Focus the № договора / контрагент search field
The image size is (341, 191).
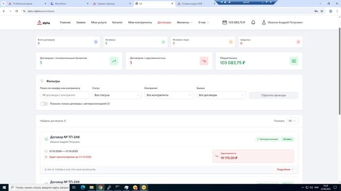coord(64,95)
